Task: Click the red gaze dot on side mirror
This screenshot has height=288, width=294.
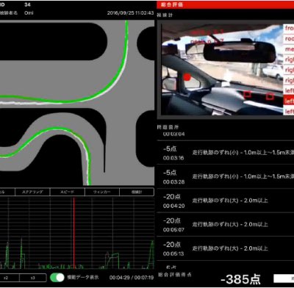Action: 187,77
